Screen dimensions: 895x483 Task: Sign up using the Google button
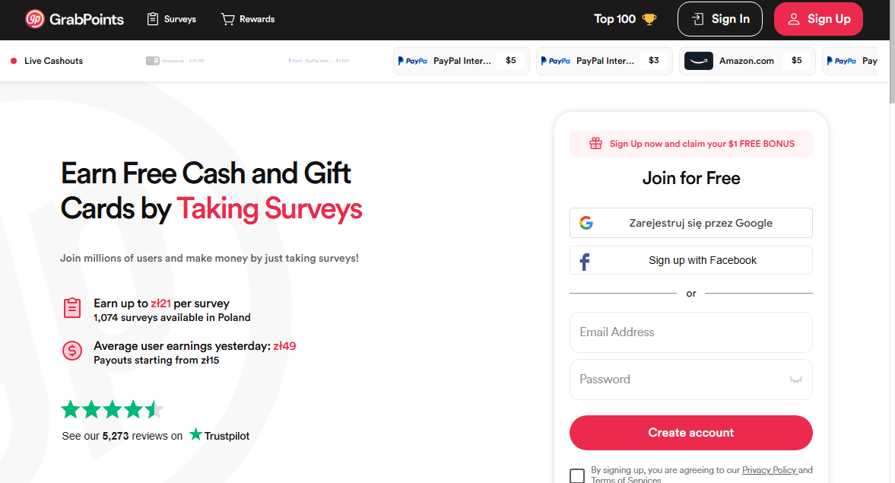point(690,223)
